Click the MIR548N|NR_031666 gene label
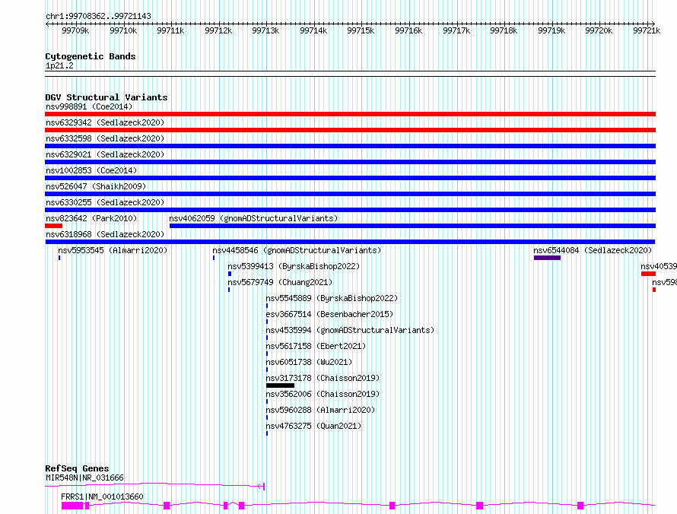Viewport: 677px width, 514px height. (84, 478)
